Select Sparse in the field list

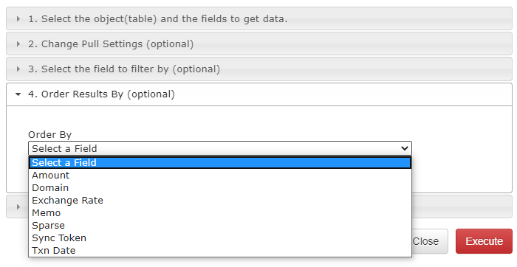220,226
